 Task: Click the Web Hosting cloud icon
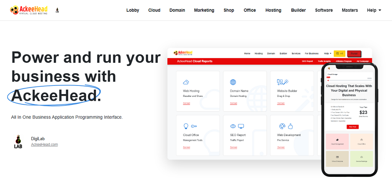(186, 82)
